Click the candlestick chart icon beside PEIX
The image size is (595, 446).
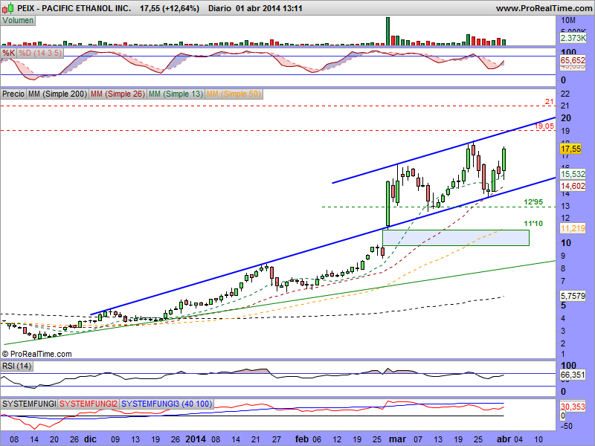click(7, 7)
